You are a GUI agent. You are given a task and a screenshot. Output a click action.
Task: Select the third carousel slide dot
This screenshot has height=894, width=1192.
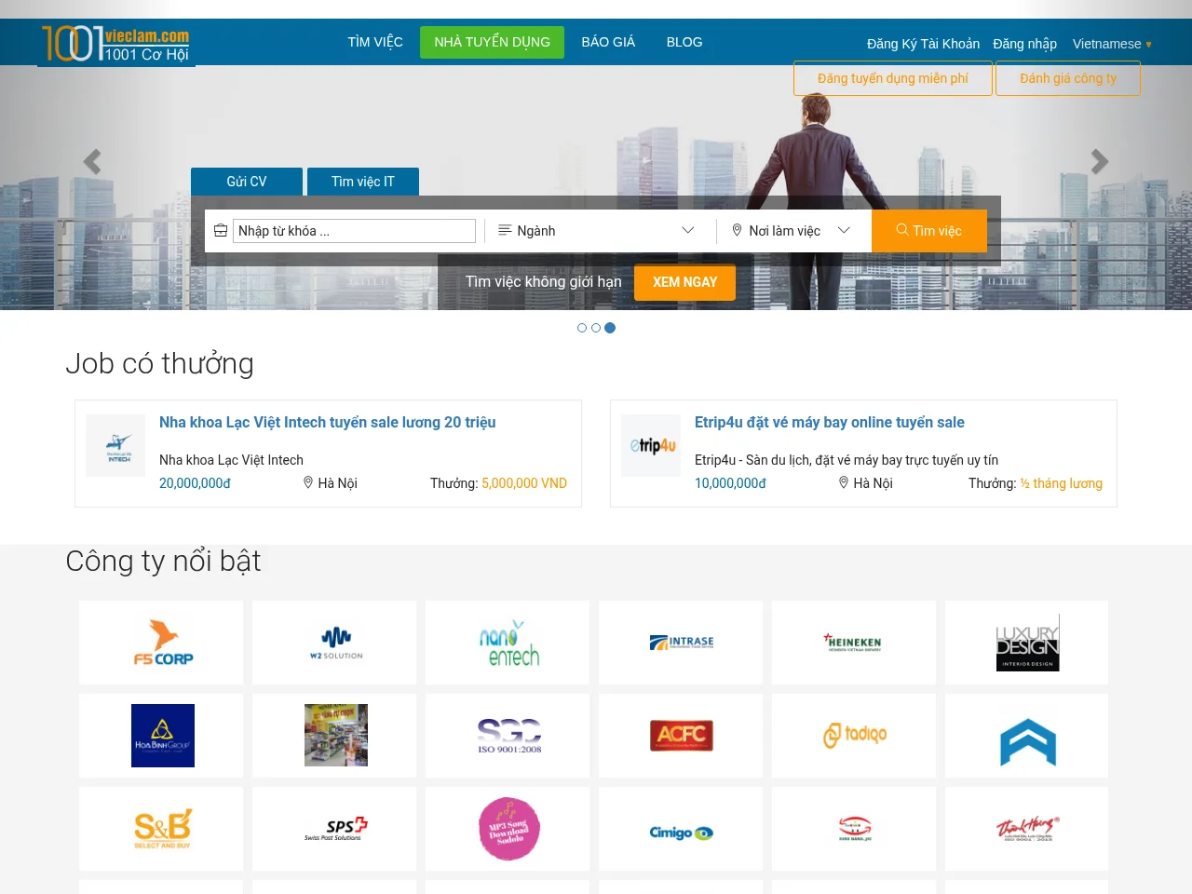(610, 328)
